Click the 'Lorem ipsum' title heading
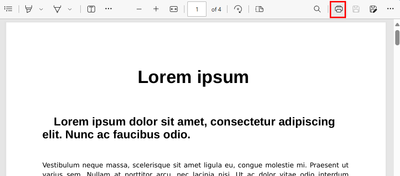Image resolution: width=400 pixels, height=176 pixels. click(x=193, y=77)
